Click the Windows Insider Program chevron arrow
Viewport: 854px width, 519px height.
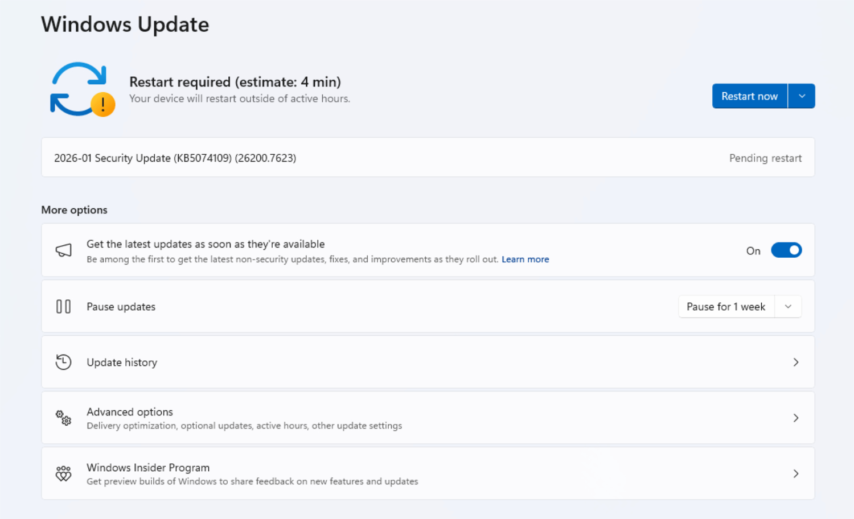point(796,473)
